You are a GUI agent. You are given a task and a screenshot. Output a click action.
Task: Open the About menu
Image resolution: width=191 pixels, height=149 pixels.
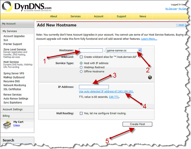53,16
